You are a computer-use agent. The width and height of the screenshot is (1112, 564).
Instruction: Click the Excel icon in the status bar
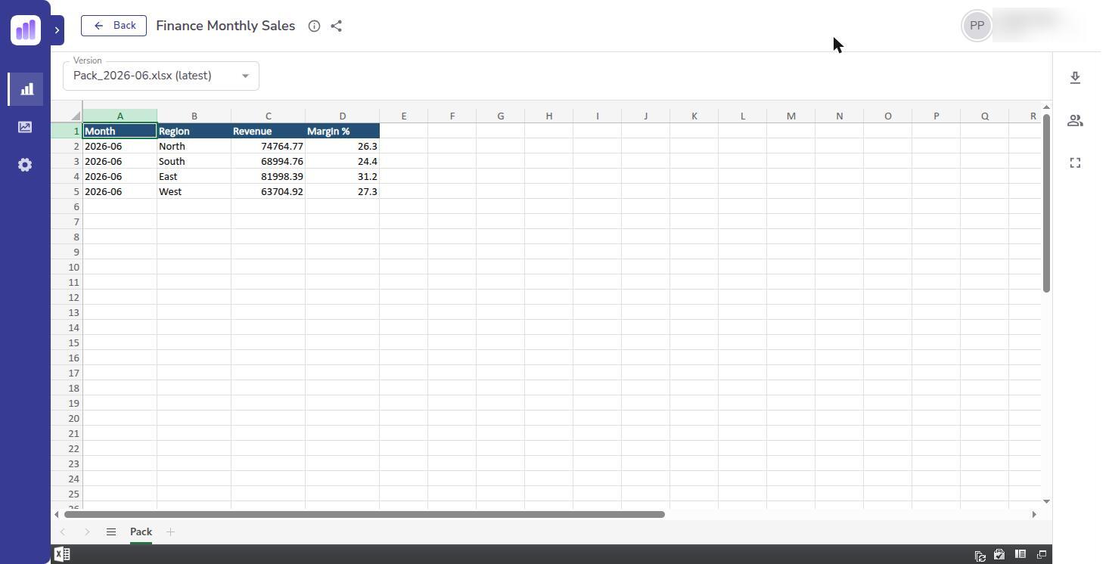62,554
